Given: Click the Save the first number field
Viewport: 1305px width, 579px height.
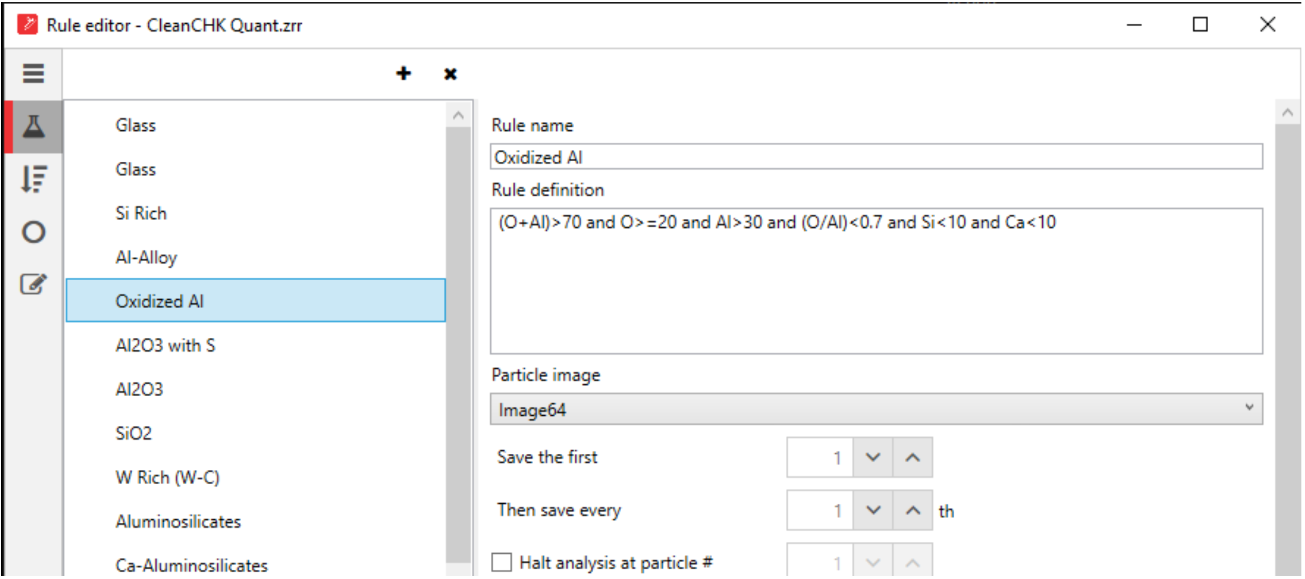Looking at the screenshot, I should [820, 457].
